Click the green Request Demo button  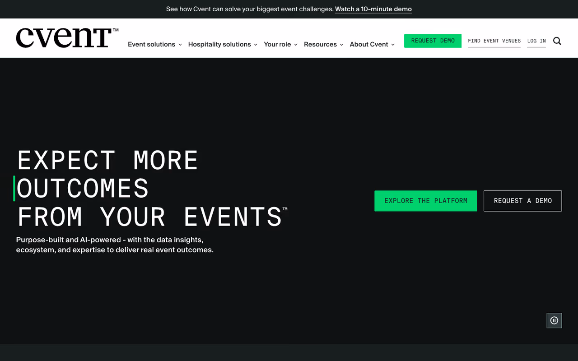433,41
